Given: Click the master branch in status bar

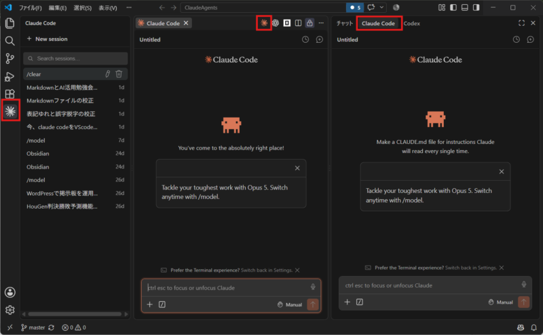Looking at the screenshot, I should point(33,328).
